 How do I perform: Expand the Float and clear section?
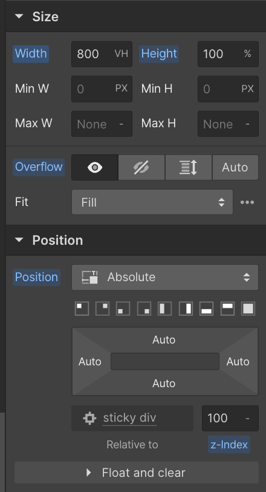[137, 473]
